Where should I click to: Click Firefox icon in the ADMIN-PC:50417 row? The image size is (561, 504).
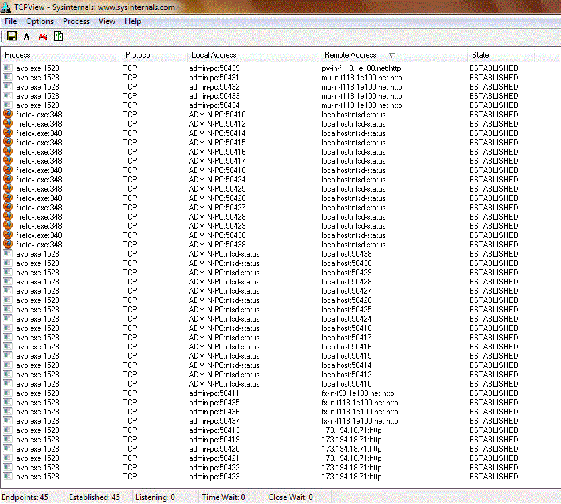click(8, 160)
